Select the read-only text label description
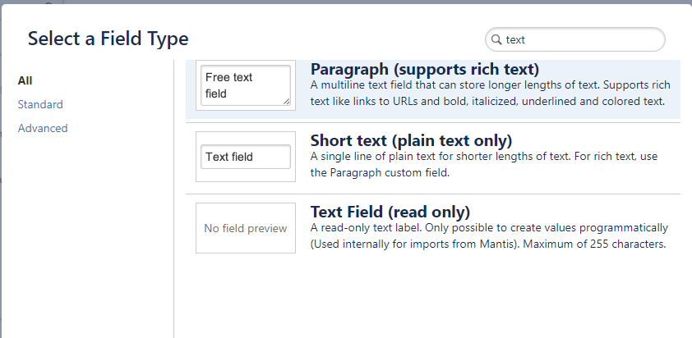 coord(489,235)
